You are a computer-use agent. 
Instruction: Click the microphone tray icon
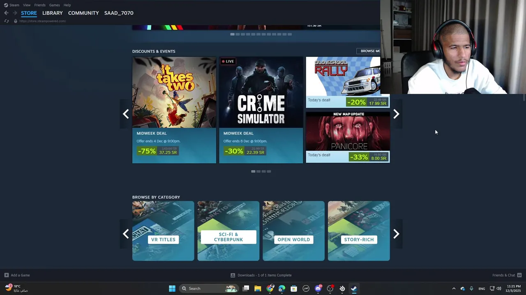[471, 288]
